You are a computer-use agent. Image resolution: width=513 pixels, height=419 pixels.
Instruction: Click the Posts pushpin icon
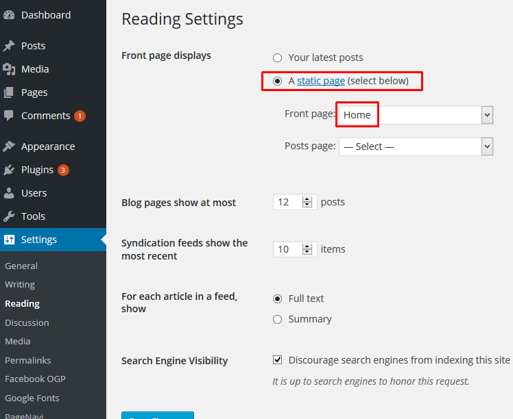point(9,46)
